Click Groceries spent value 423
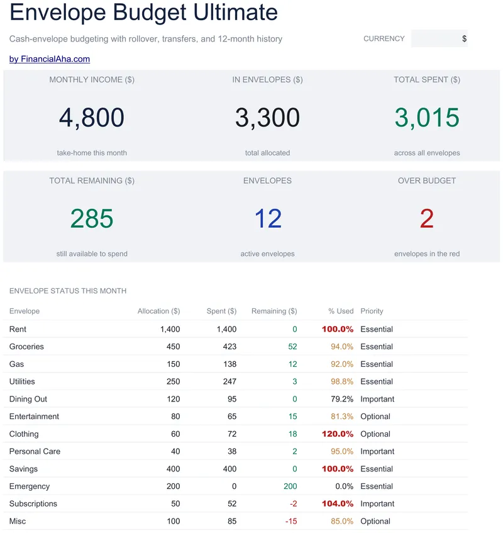 click(229, 346)
